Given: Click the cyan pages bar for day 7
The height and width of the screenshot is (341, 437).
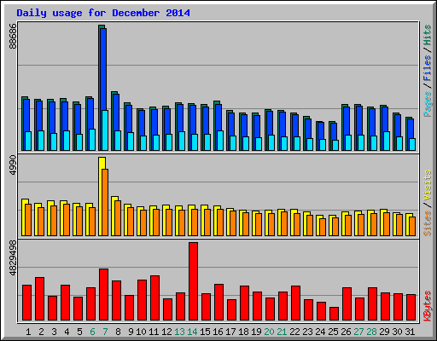Looking at the screenshot, I should tap(105, 130).
